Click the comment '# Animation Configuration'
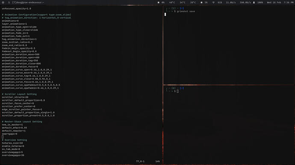Screen dimensions: 295x165 20,14
